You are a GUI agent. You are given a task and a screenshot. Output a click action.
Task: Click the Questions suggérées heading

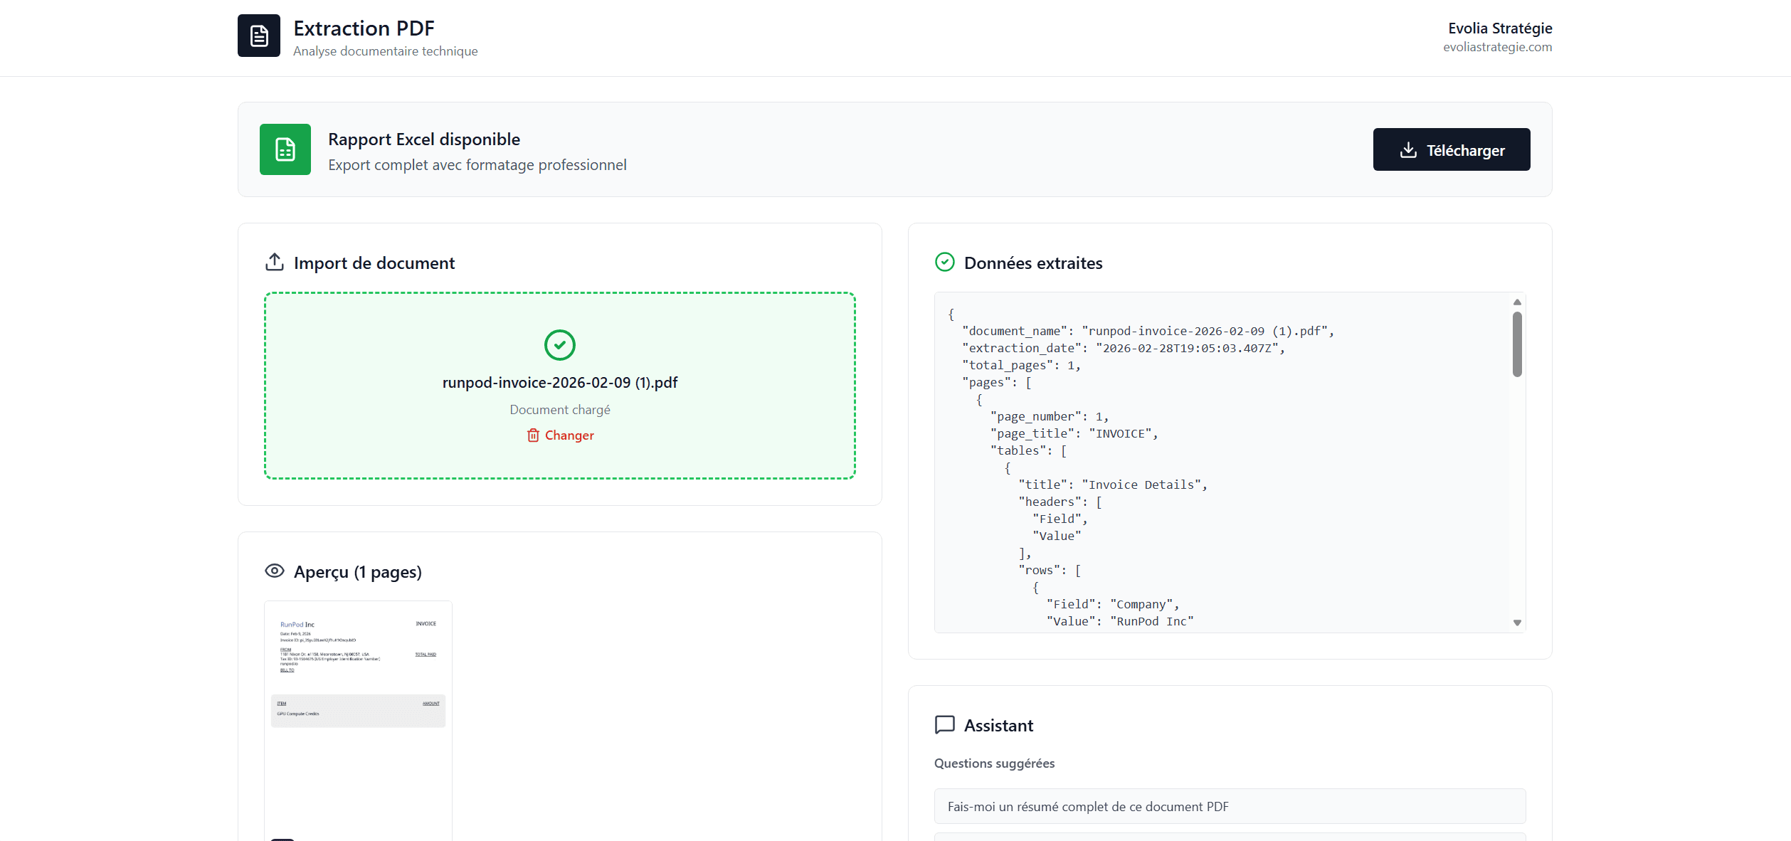point(994,763)
